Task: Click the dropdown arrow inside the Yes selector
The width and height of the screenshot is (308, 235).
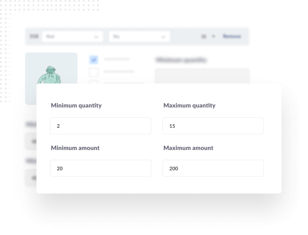Action: [x=163, y=37]
